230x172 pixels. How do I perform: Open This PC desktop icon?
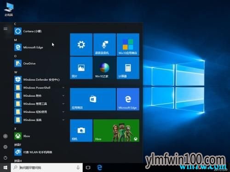click(x=9, y=9)
